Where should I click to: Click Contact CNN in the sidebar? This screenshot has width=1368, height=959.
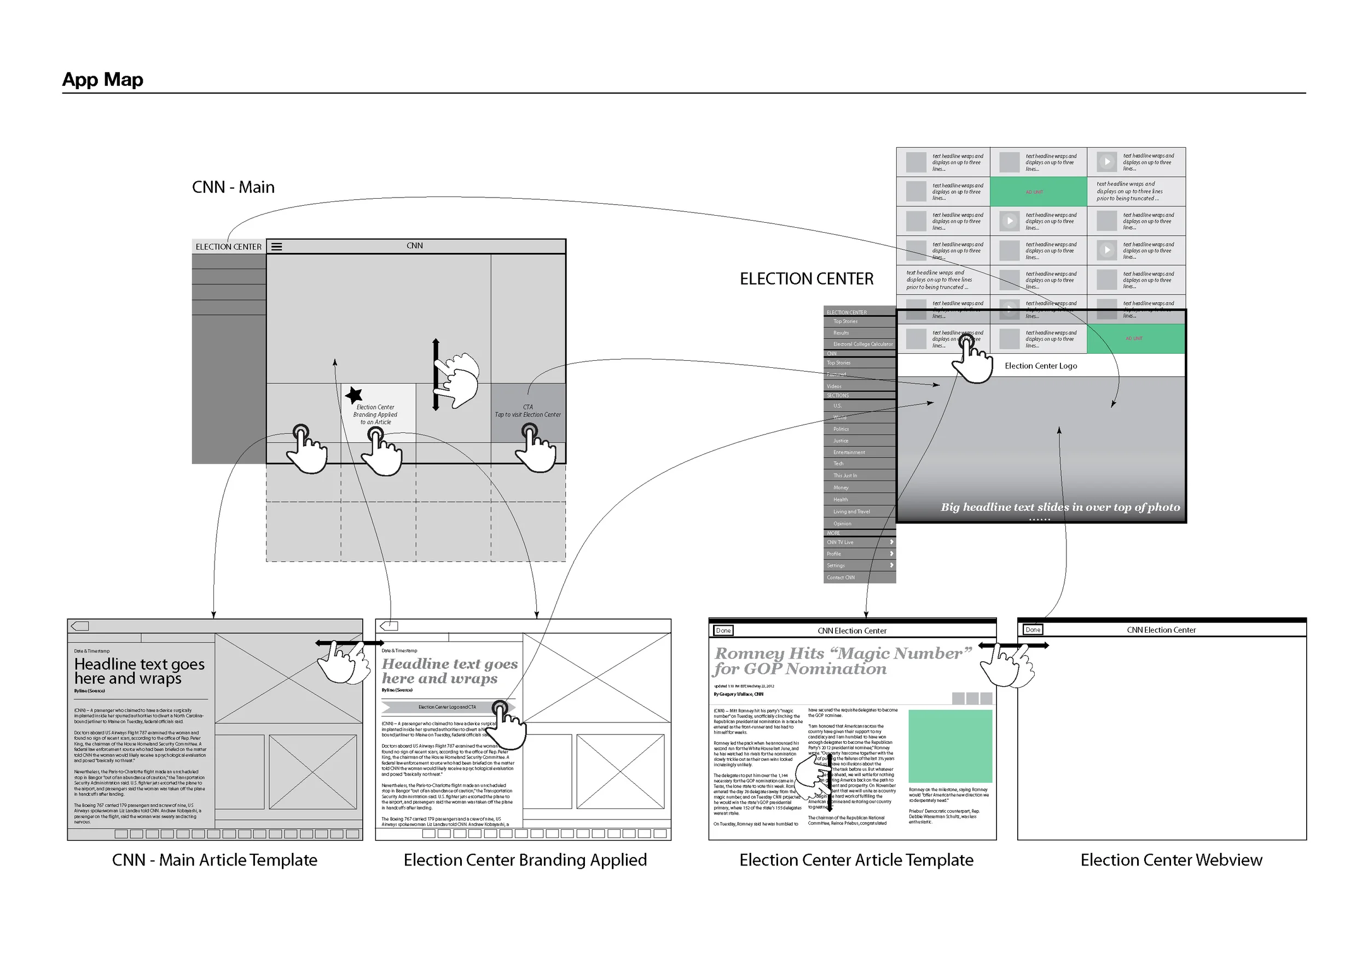(x=860, y=577)
